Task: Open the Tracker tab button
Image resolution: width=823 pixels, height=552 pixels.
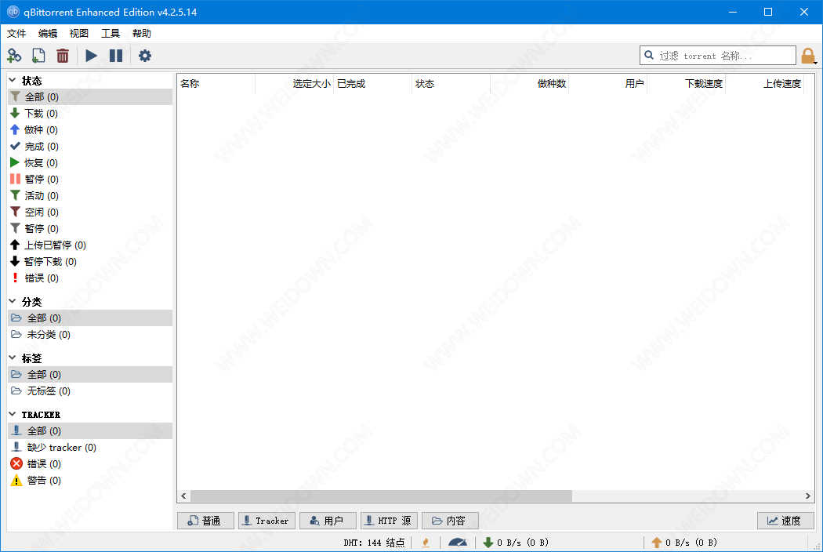Action: coord(266,521)
